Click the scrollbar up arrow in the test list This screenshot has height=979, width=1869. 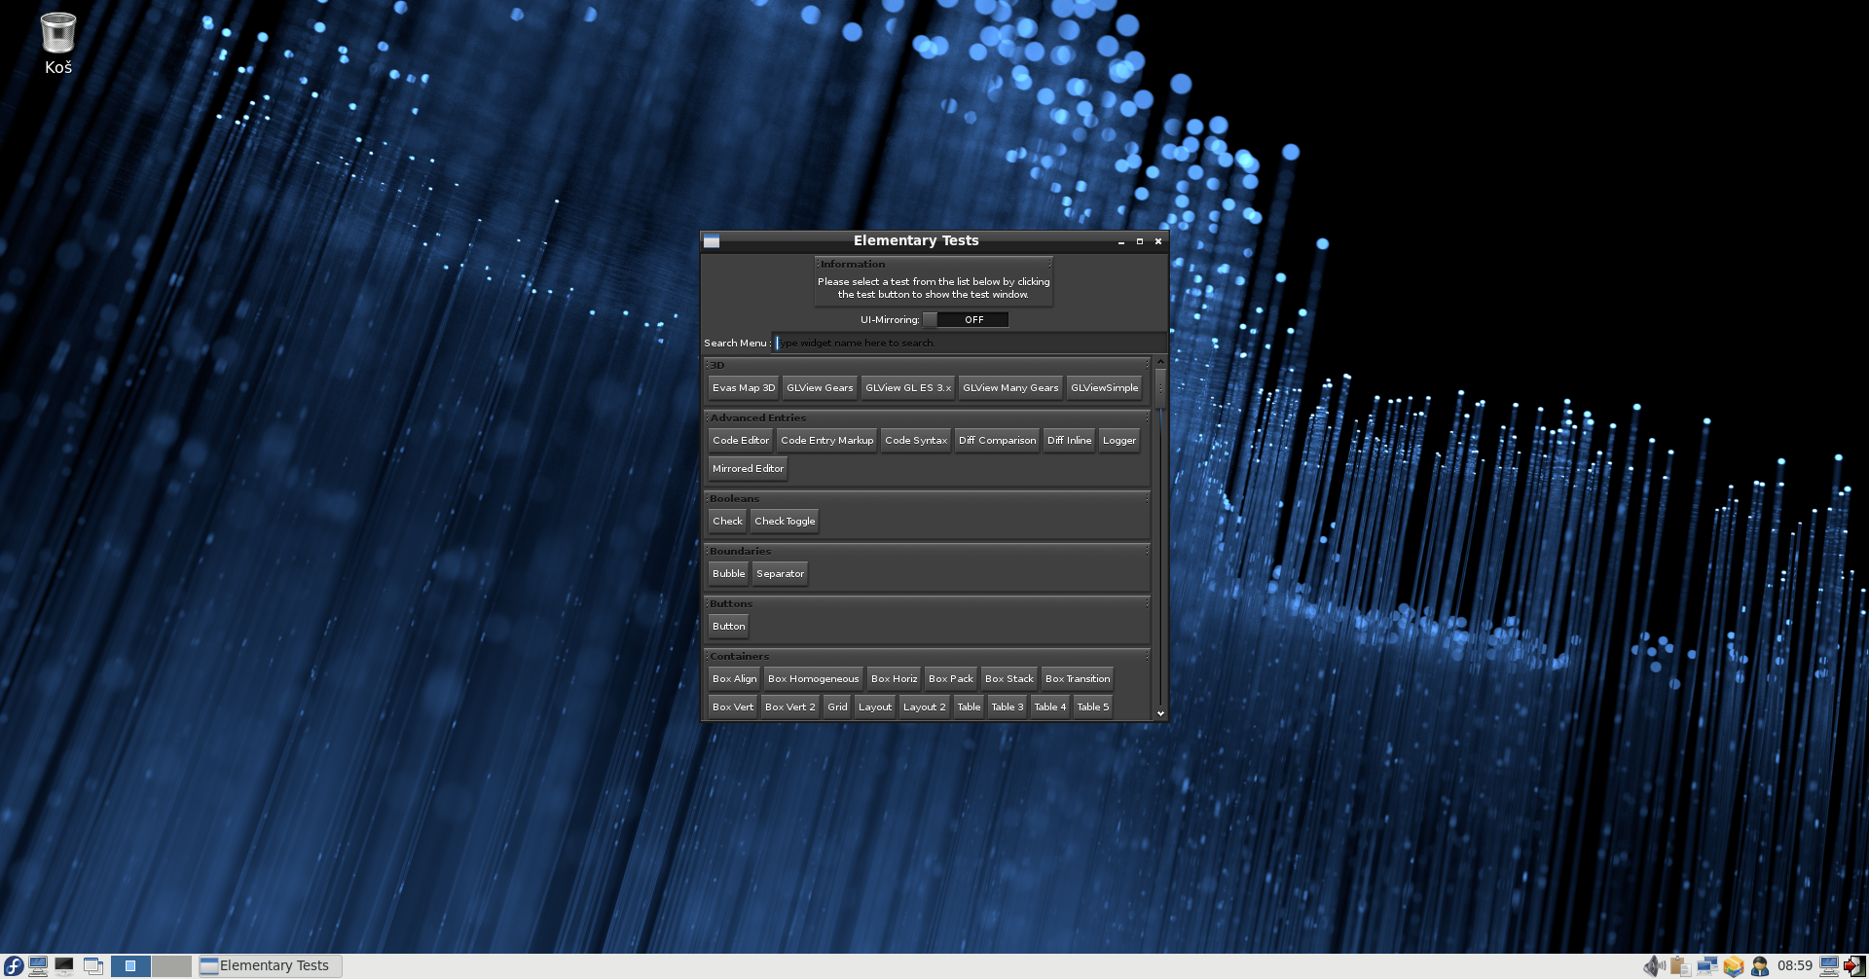click(x=1160, y=362)
